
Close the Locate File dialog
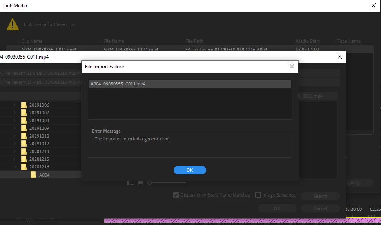(340, 57)
